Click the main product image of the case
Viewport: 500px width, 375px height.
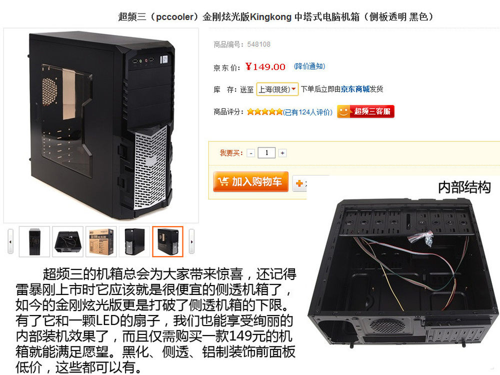101,125
